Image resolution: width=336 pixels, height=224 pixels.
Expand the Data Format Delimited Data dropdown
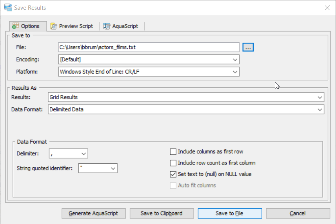pyautogui.click(x=320, y=110)
